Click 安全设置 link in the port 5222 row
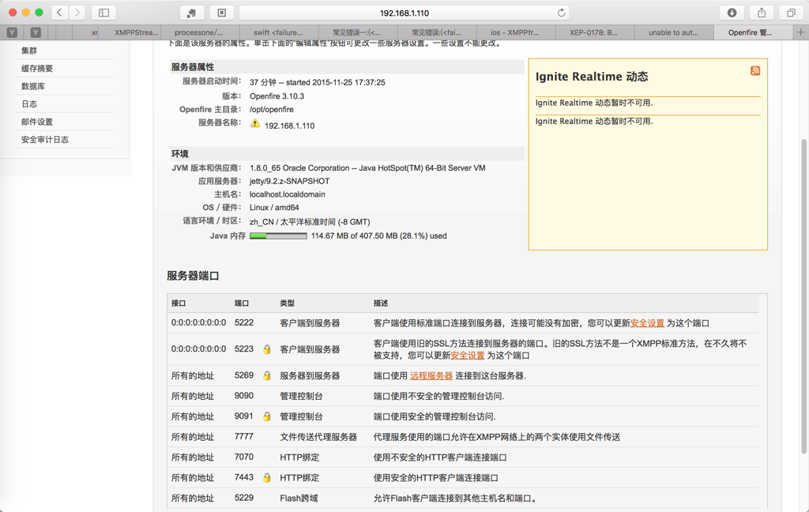Viewport: 809px width, 512px height. (x=647, y=323)
